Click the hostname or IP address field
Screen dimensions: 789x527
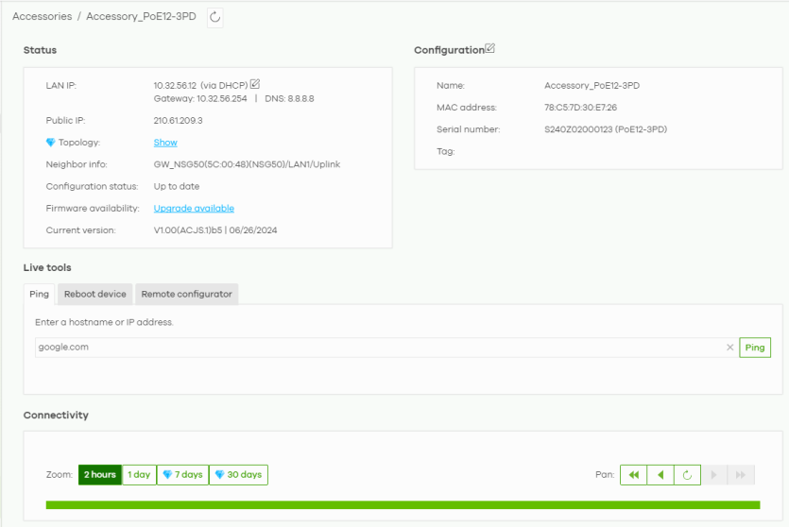click(378, 348)
